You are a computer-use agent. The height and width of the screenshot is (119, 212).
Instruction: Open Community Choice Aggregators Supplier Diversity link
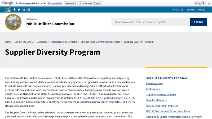point(174,117)
